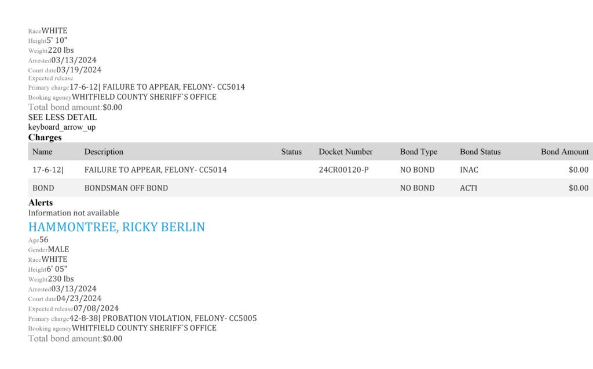Click the Alerts section heading
This screenshot has height=369, width=593.
41,203
